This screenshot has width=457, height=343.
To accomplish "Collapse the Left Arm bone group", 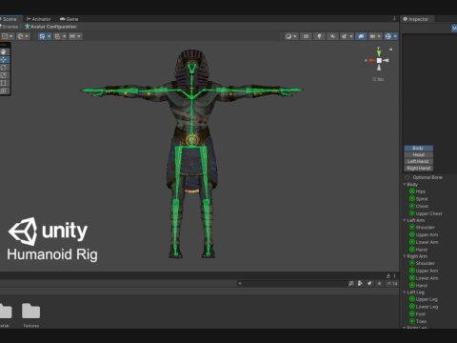I will [405, 220].
